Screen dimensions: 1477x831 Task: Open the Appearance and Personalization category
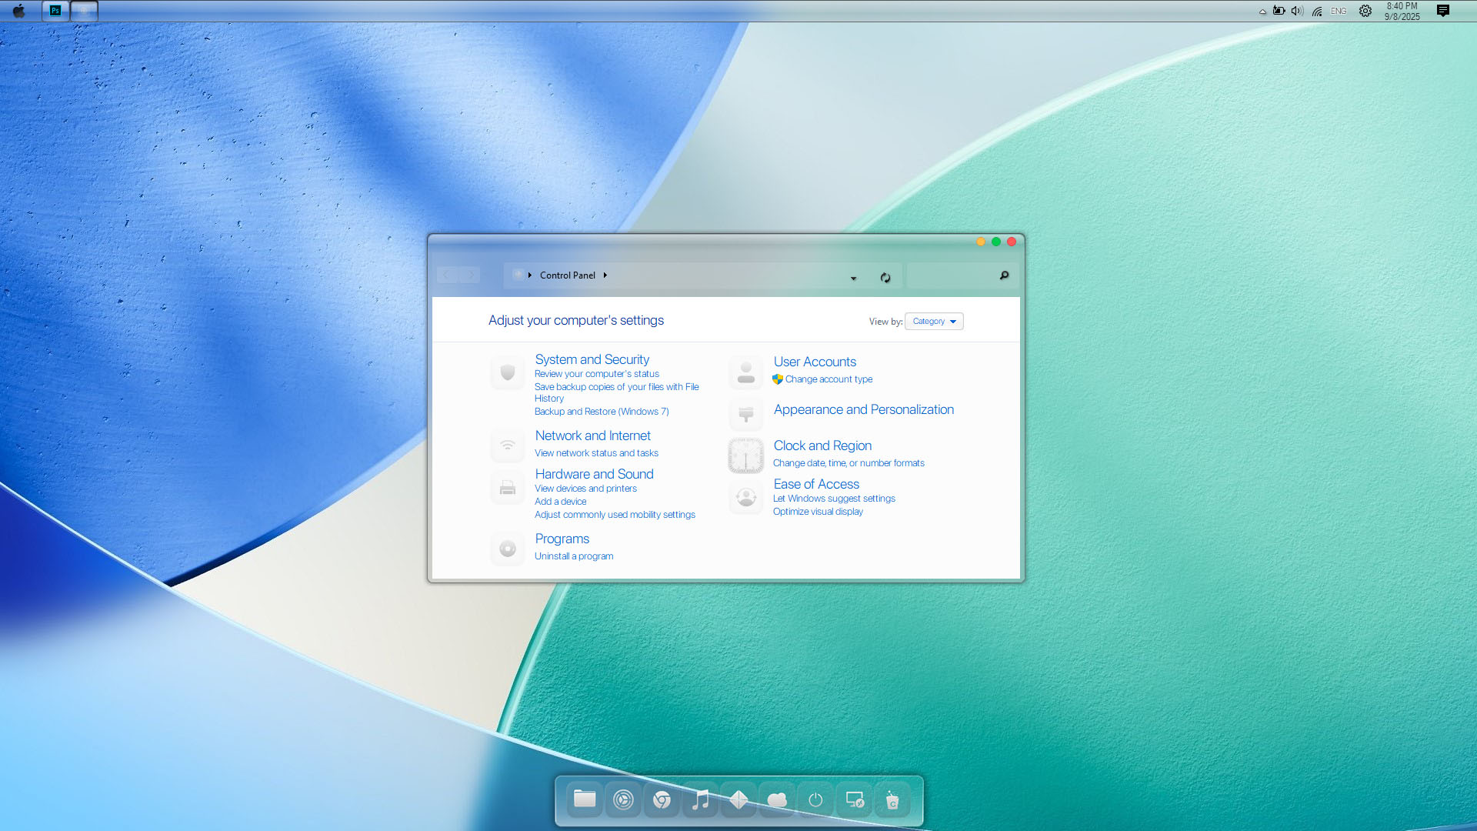tap(863, 409)
